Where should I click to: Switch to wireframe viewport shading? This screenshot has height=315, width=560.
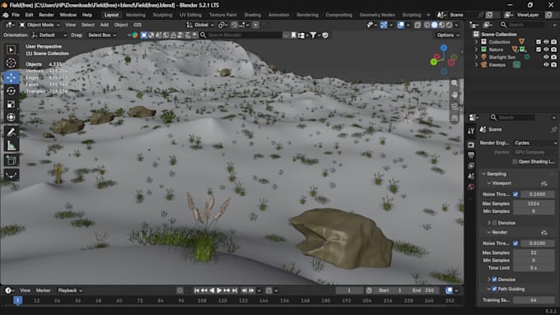coord(427,25)
